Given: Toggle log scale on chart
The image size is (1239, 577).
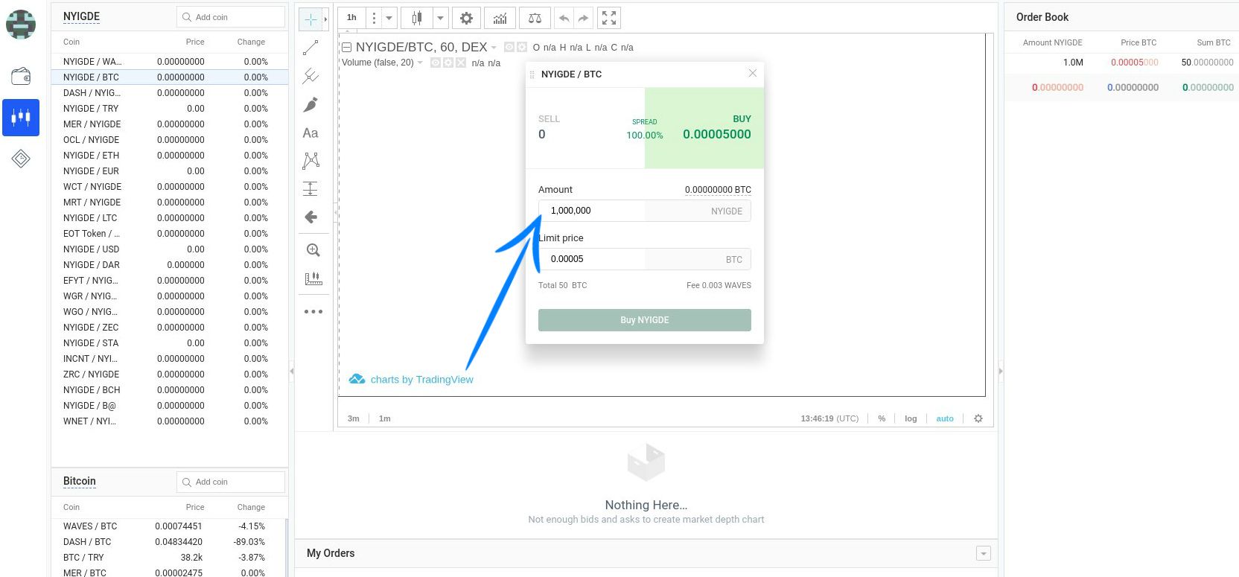Looking at the screenshot, I should (911, 418).
